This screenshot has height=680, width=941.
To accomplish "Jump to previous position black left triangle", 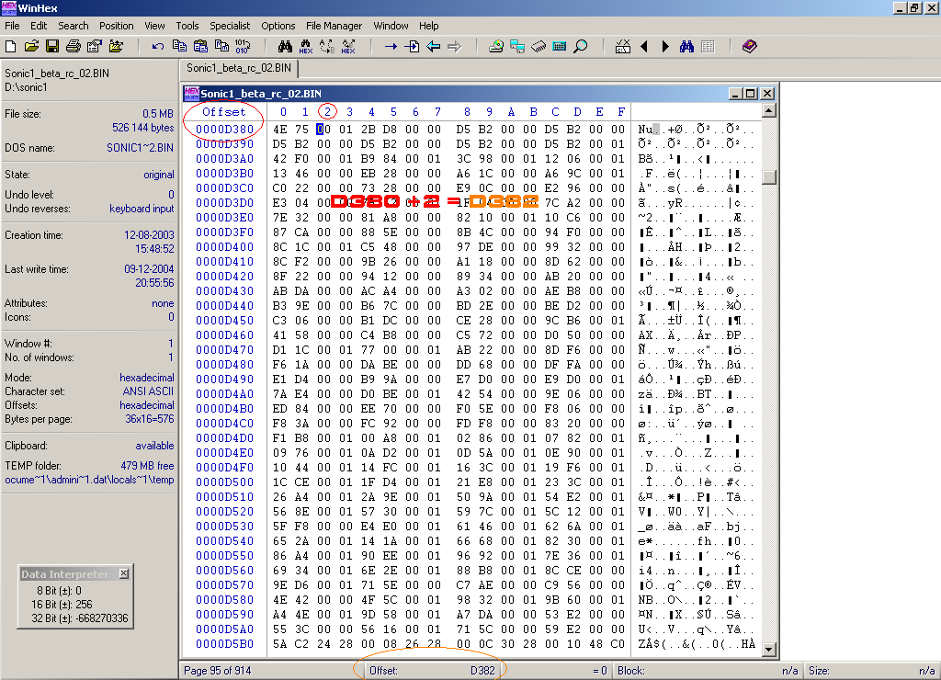I will [x=644, y=46].
